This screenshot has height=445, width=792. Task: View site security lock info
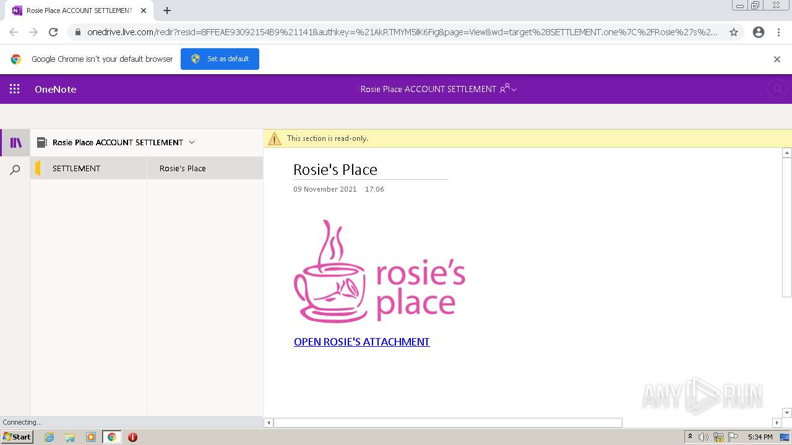tap(77, 32)
